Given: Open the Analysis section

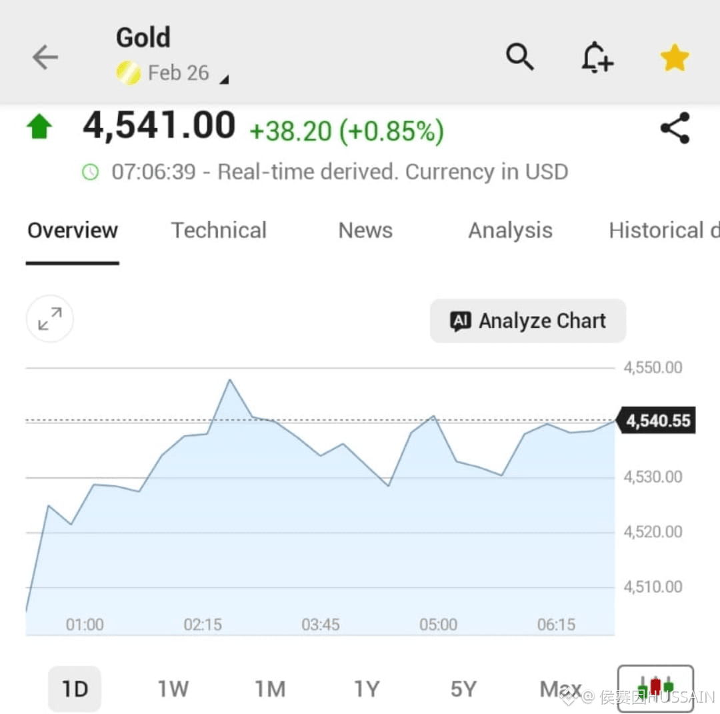Looking at the screenshot, I should pyautogui.click(x=510, y=230).
